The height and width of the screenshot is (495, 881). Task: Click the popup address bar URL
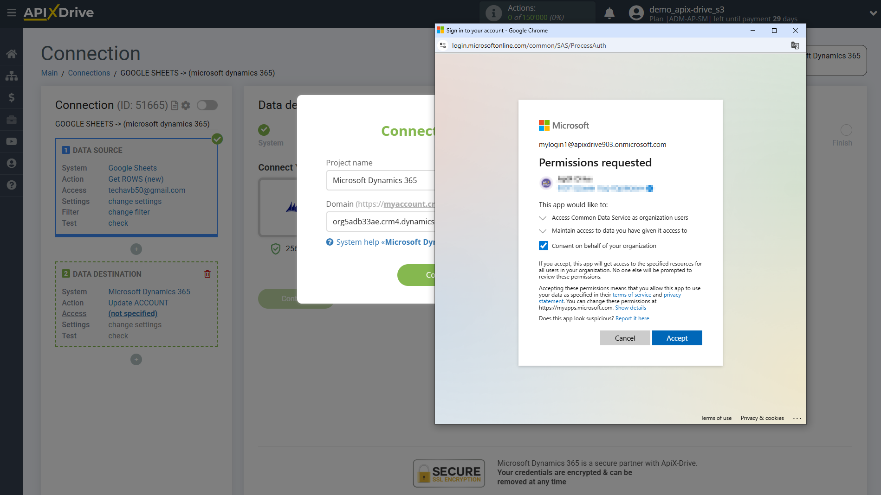pyautogui.click(x=529, y=45)
